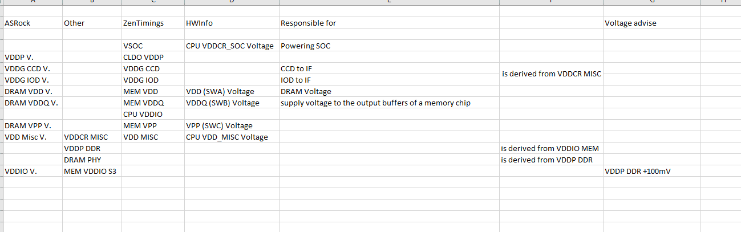Select the merged 'is derived from VDDCR MISC' cell

click(551, 74)
